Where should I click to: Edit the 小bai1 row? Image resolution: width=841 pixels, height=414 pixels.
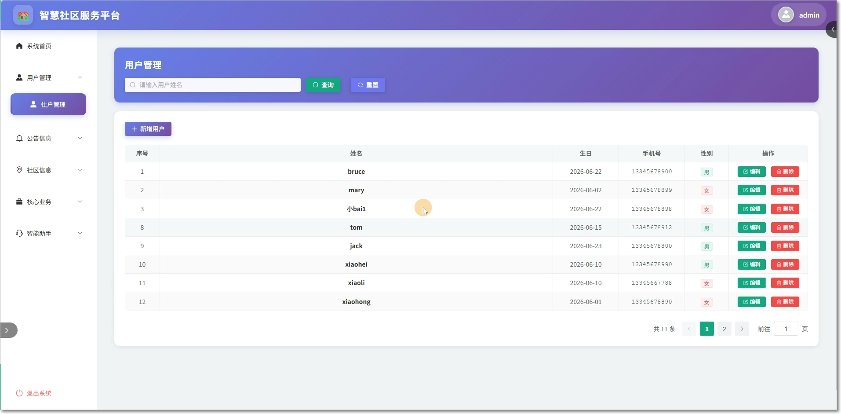click(x=752, y=209)
